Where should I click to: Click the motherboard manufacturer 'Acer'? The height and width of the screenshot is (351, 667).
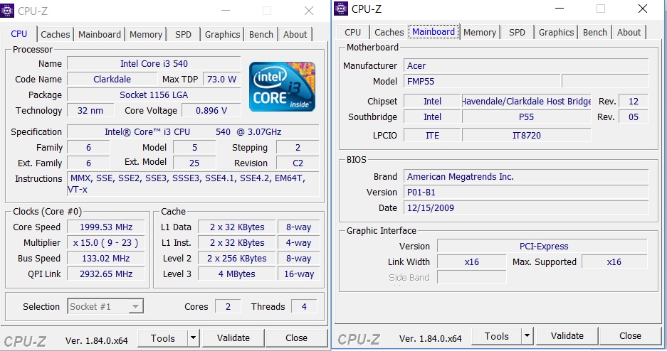click(526, 66)
